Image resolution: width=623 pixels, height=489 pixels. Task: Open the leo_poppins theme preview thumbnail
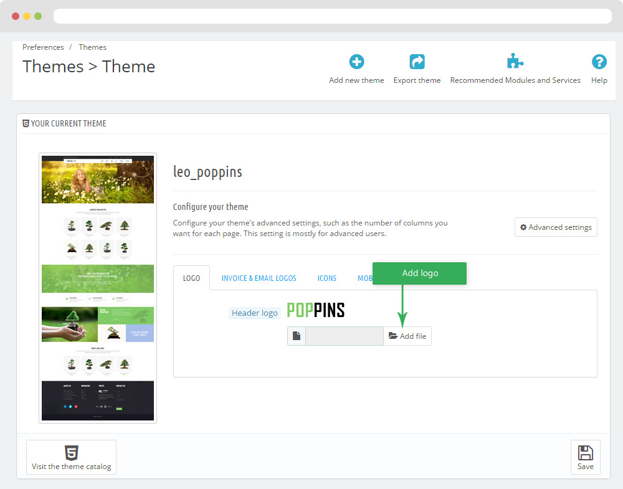(98, 288)
